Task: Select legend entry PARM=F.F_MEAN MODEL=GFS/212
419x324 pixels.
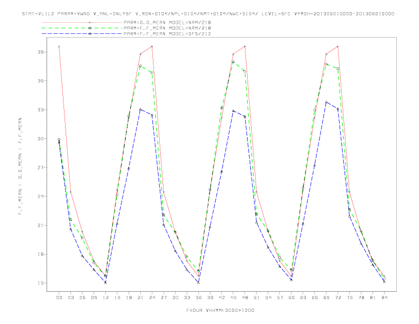Action: click(167, 34)
